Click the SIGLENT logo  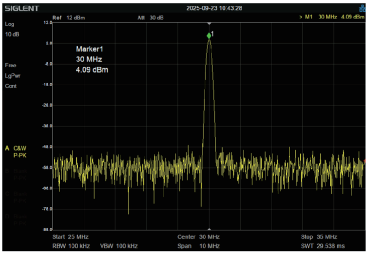pyautogui.click(x=22, y=8)
